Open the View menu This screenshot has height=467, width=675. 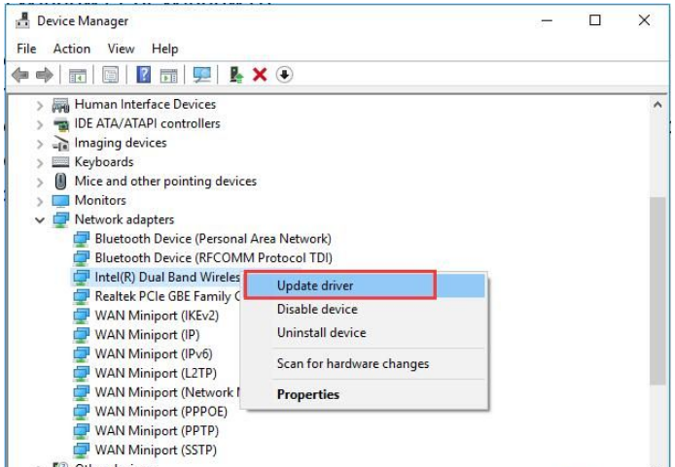121,49
